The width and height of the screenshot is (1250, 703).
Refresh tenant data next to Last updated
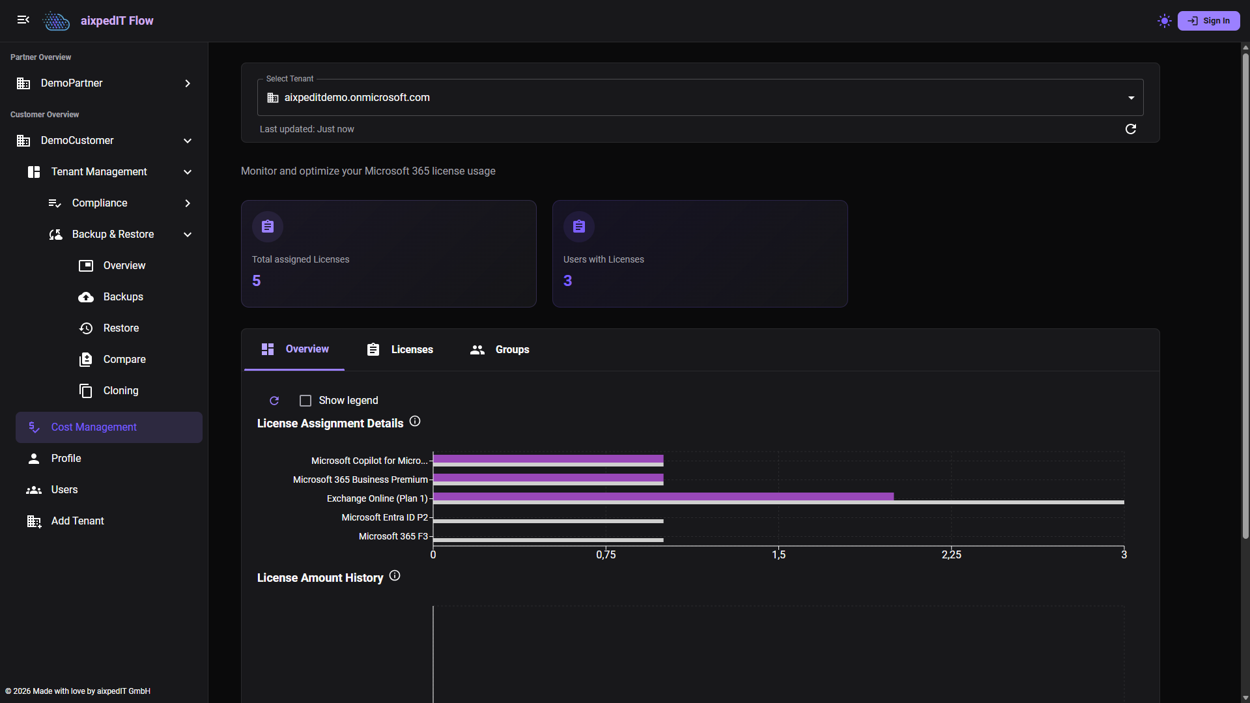click(x=1131, y=129)
